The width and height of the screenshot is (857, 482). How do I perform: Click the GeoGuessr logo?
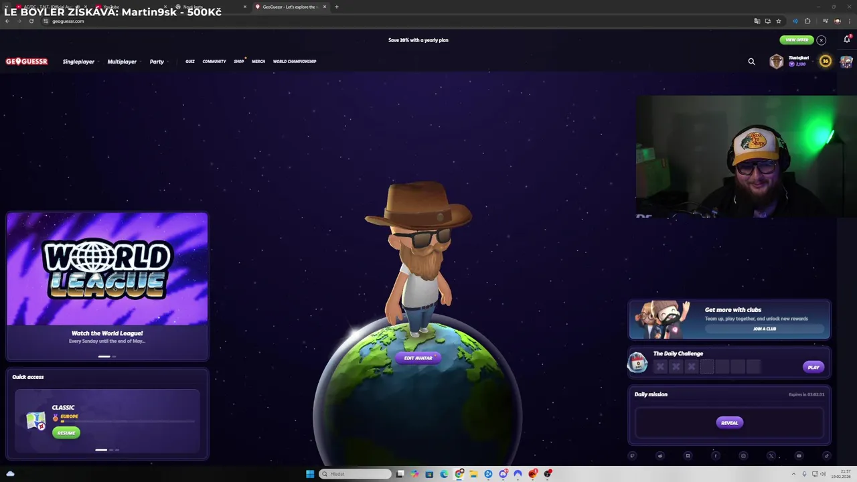27,62
